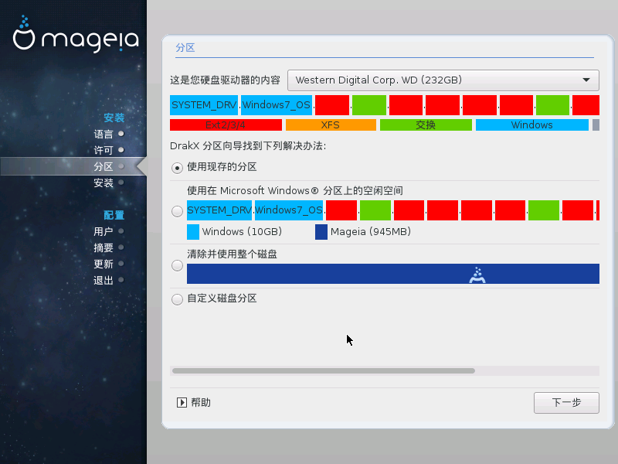Select the 自定义磁盘分区 radio option
Image resolution: width=618 pixels, height=464 pixels.
click(x=178, y=299)
